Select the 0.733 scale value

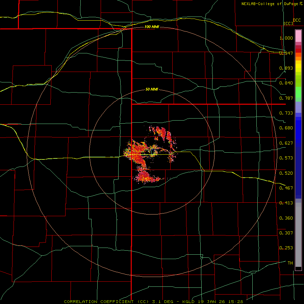[x=286, y=113]
